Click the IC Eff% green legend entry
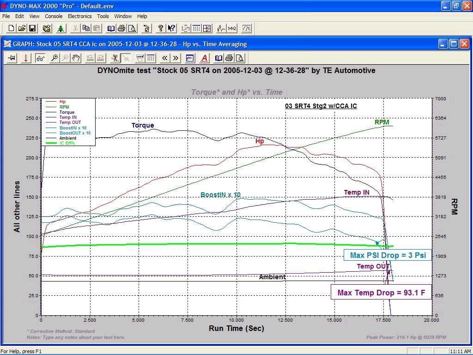The width and height of the screenshot is (473, 355). (x=67, y=143)
